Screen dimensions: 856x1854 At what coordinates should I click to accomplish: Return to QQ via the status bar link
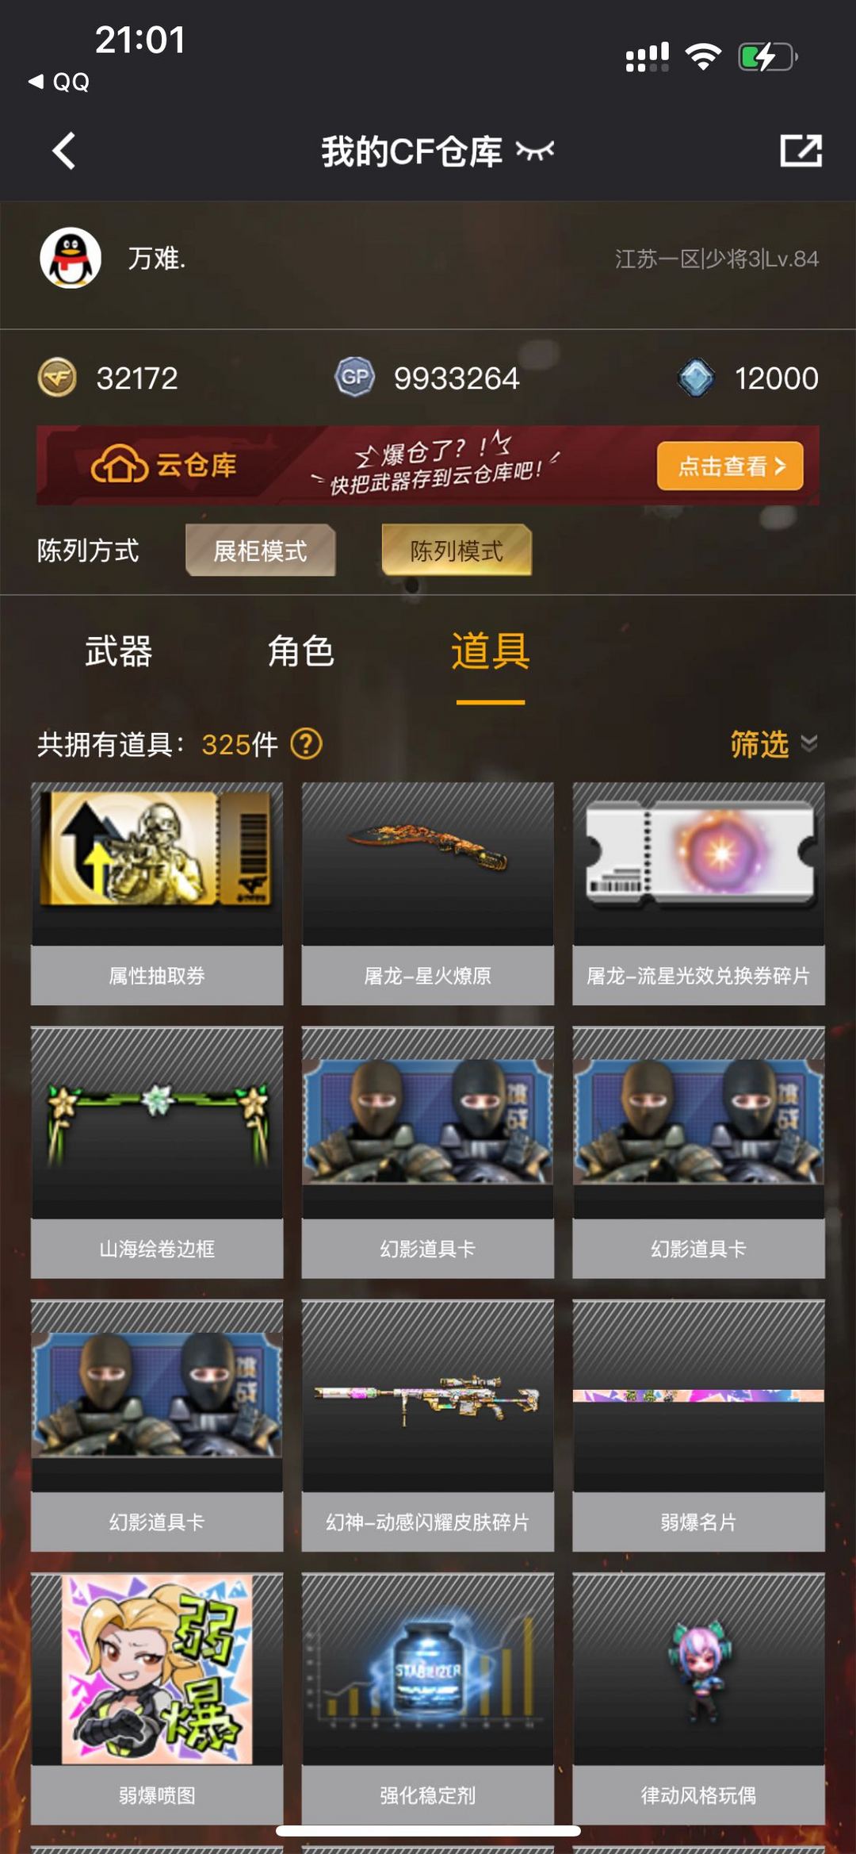(59, 82)
